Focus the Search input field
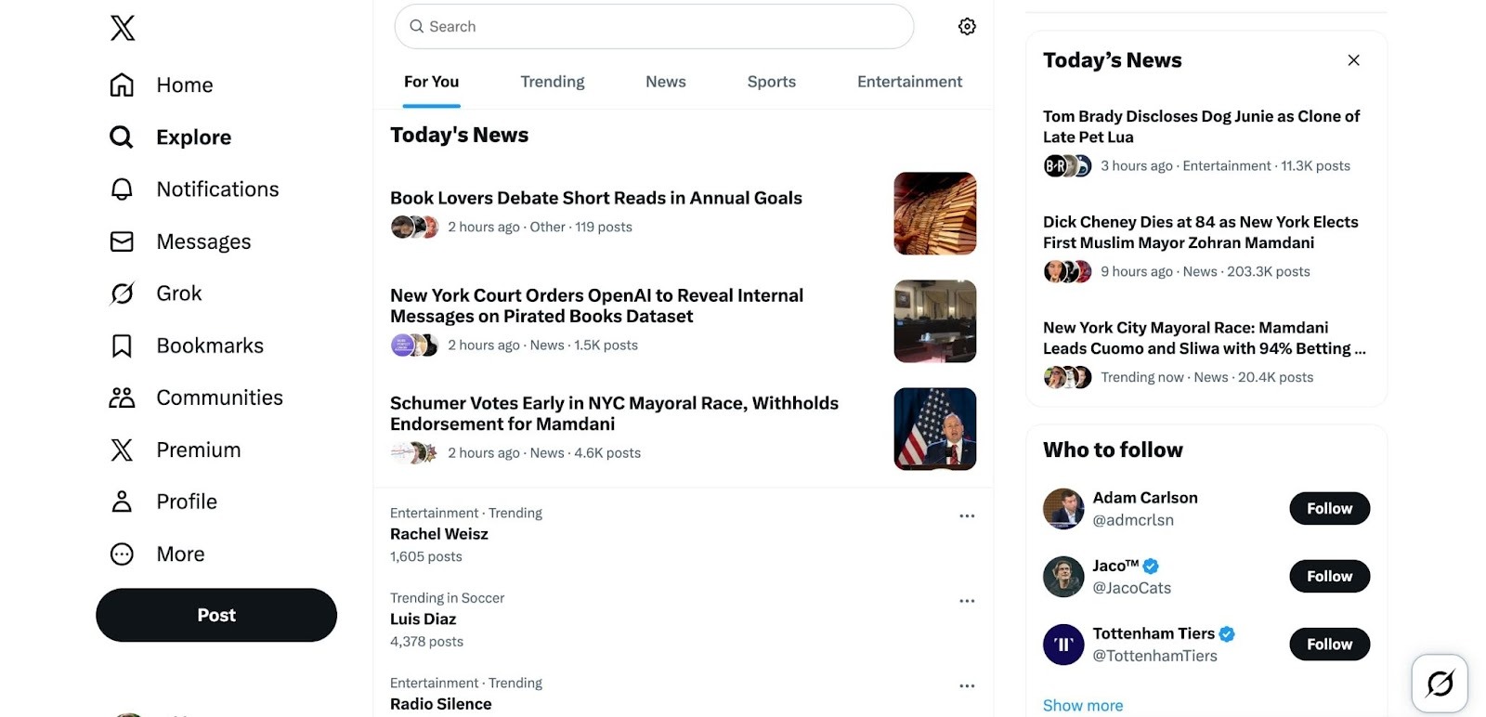Viewport: 1486px width, 717px height. (654, 27)
